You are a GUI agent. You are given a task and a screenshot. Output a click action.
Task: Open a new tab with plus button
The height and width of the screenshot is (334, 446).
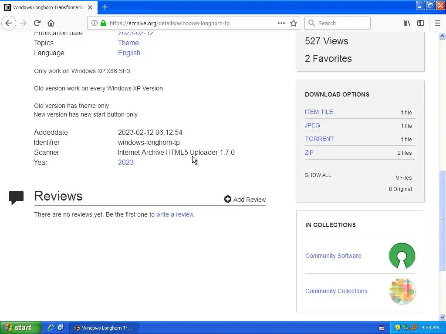tap(105, 7)
